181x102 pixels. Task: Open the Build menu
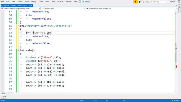[x=27, y=1]
